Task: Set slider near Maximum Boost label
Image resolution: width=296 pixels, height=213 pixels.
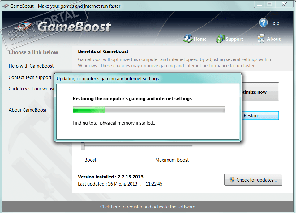Action: [x=191, y=146]
